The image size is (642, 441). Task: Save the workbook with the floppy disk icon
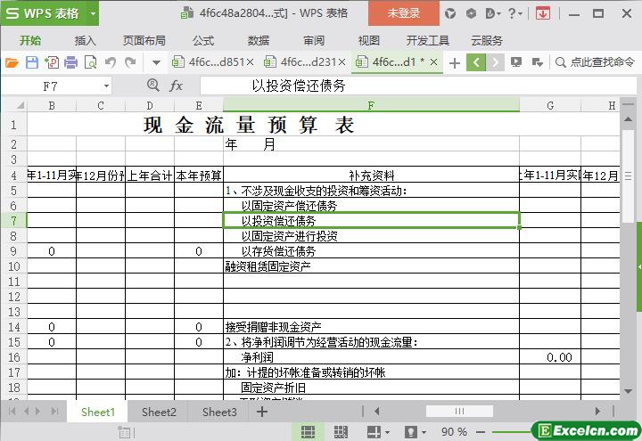point(32,62)
